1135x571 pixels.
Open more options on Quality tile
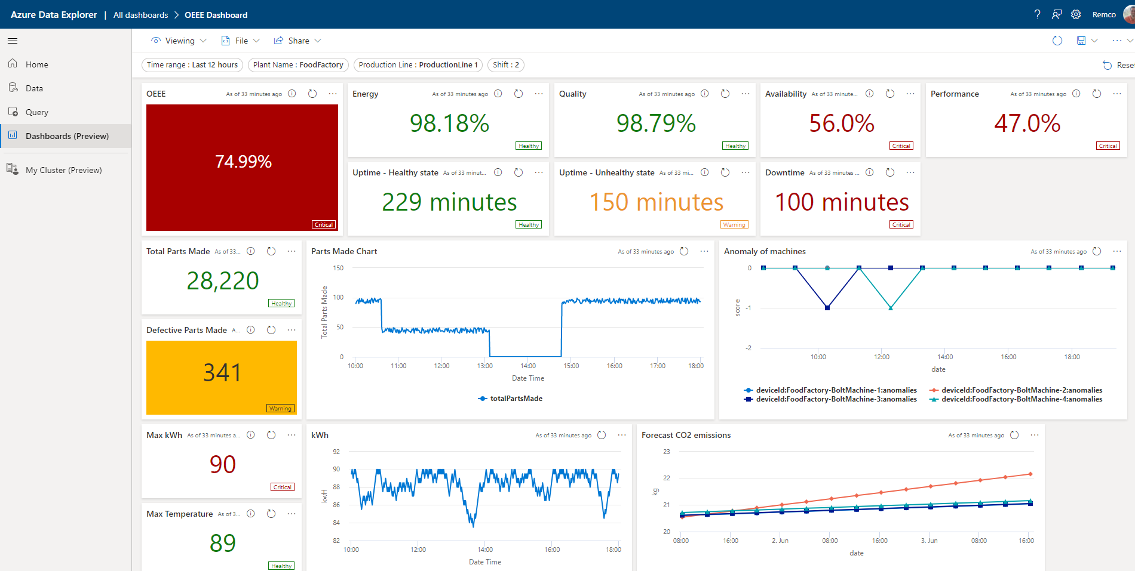746,94
